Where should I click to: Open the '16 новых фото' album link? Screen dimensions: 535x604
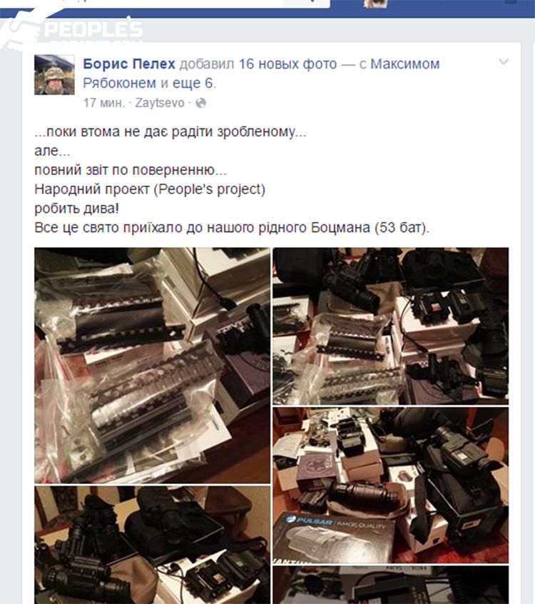[287, 64]
